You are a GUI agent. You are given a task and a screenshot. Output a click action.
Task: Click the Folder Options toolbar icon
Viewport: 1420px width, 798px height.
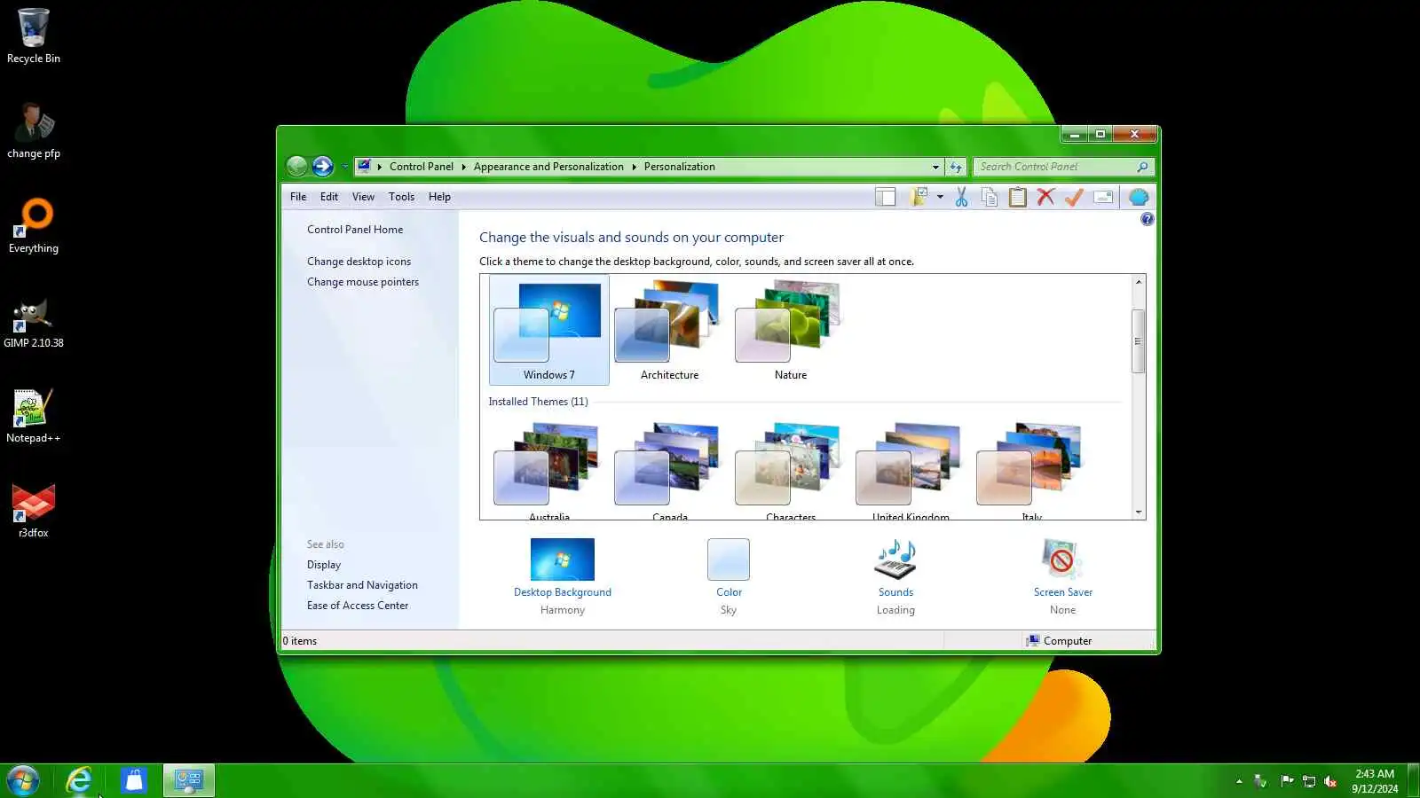[x=919, y=197]
